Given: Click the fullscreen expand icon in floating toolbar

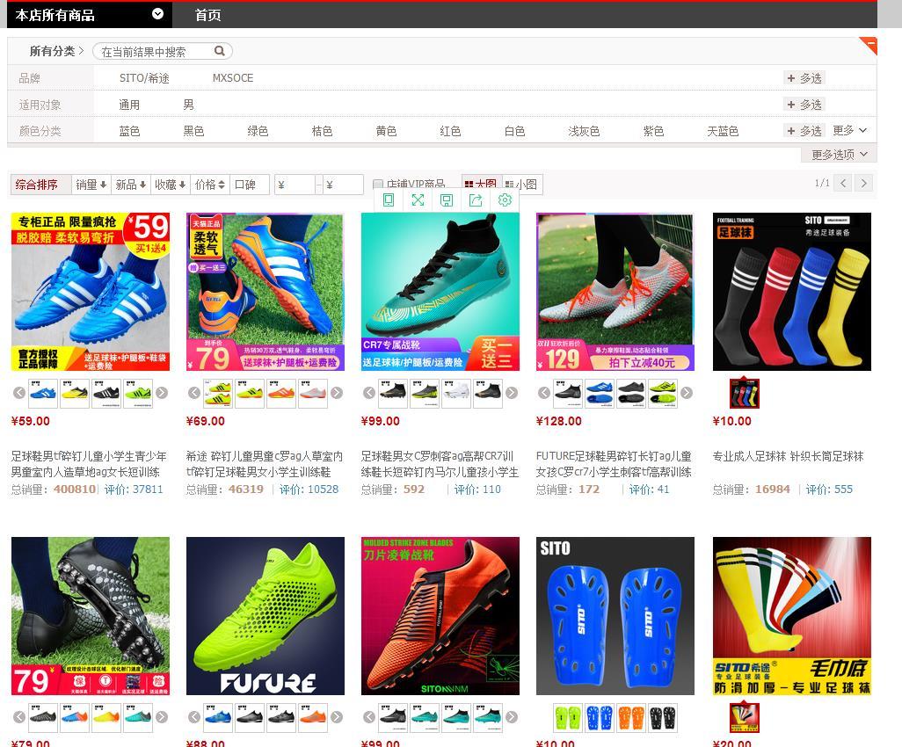Looking at the screenshot, I should coord(418,200).
